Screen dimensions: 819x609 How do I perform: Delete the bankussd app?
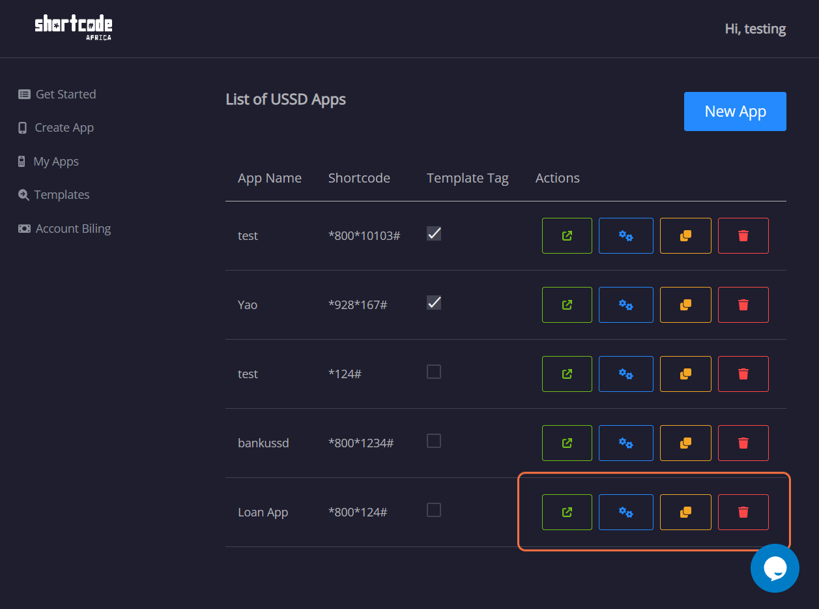tap(743, 443)
